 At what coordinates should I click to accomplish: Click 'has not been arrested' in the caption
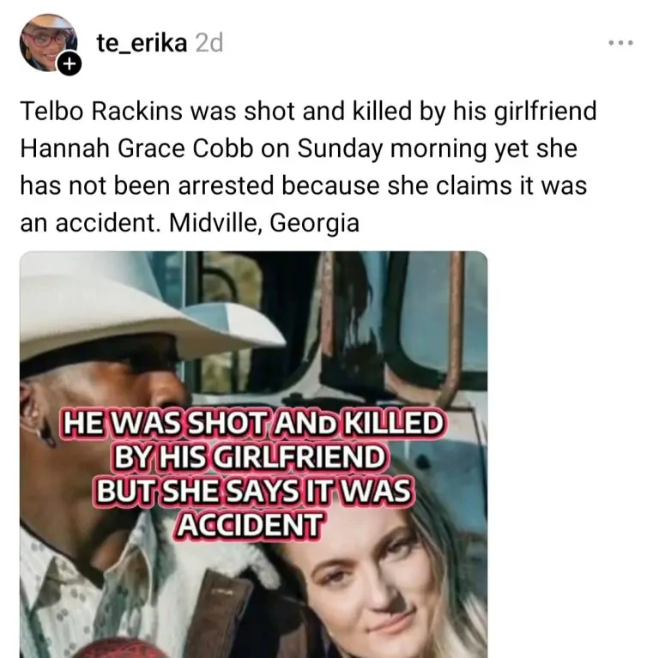coord(147,185)
